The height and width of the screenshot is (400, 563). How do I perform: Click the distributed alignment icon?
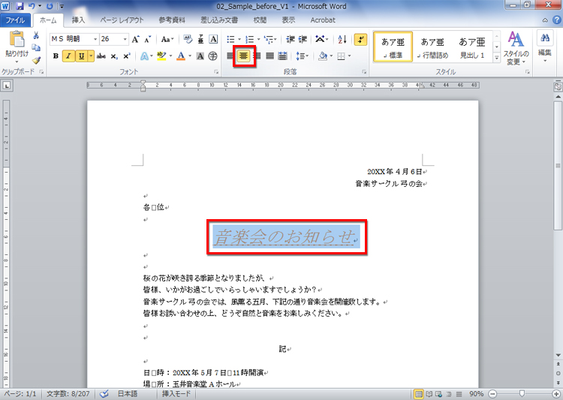(283, 56)
